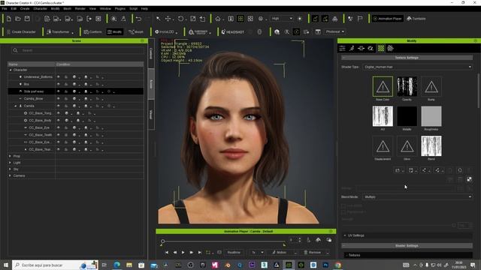The width and height of the screenshot is (481, 270).
Task: Open the render quality High dropdown
Action: 282,19
